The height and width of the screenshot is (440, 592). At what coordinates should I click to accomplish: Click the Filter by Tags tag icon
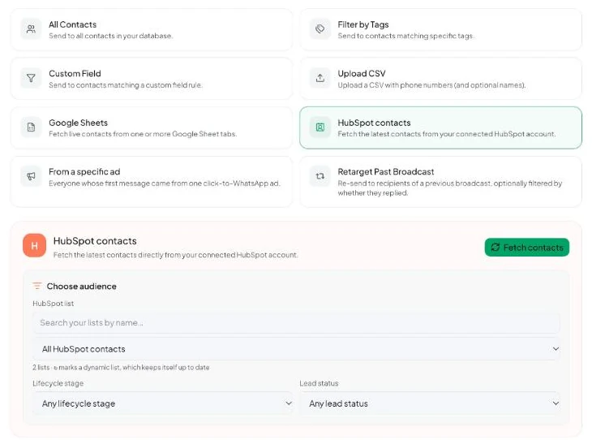[320, 29]
